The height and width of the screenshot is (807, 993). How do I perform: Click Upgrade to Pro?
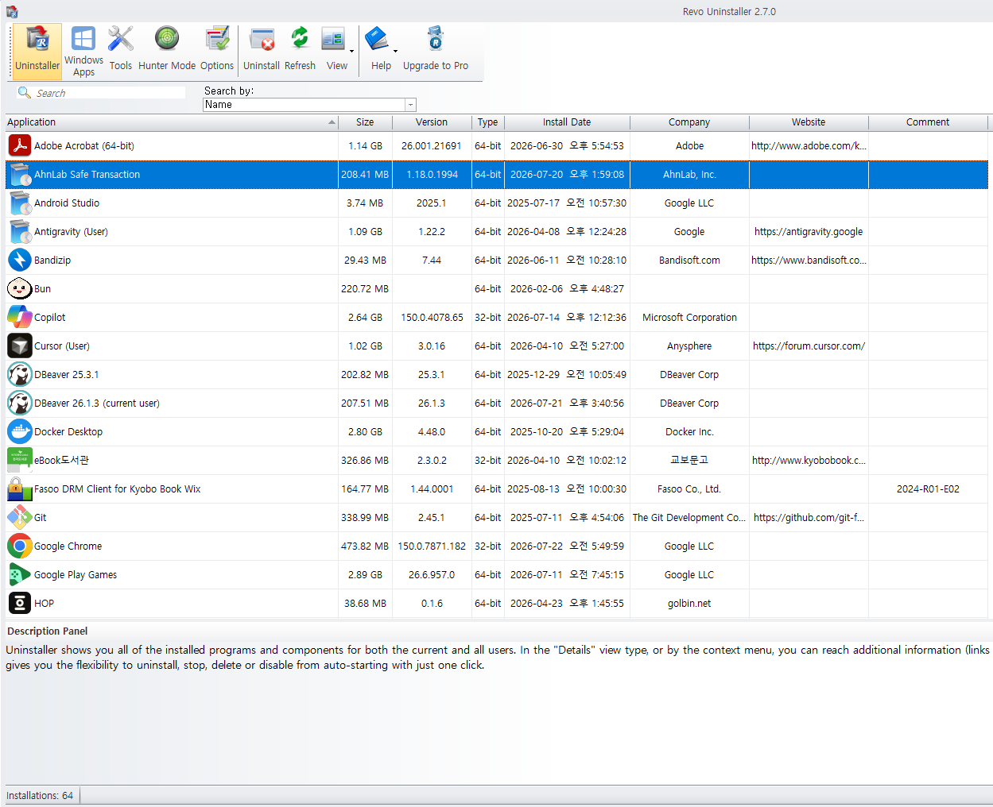click(x=436, y=51)
